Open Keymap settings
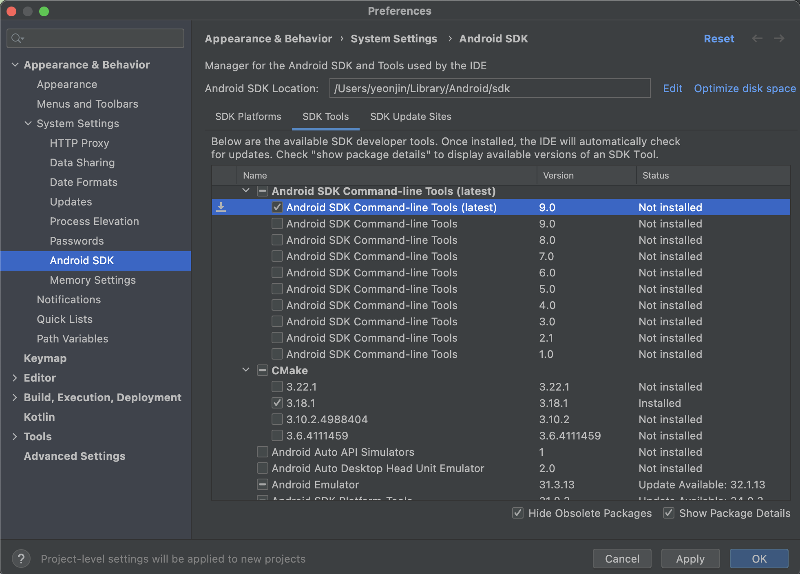 [45, 358]
